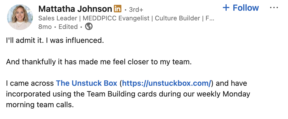288x119 pixels.
Task: Click the plus icon beside Follow
Action: coord(226,8)
